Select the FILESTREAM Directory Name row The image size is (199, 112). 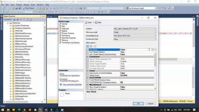(122, 80)
